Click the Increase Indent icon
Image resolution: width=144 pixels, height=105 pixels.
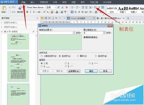[x=86, y=7]
